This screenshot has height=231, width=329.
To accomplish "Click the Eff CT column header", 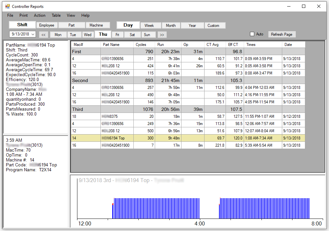I will [235, 45].
